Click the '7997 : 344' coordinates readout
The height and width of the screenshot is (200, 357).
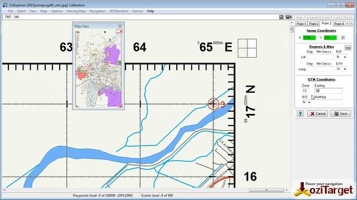[11, 17]
